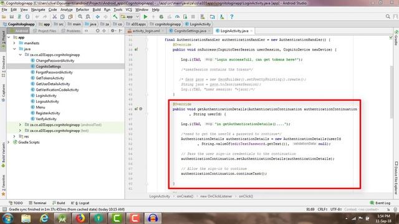
Task: Click the Replace icon in toolbar
Action: (x=88, y=17)
